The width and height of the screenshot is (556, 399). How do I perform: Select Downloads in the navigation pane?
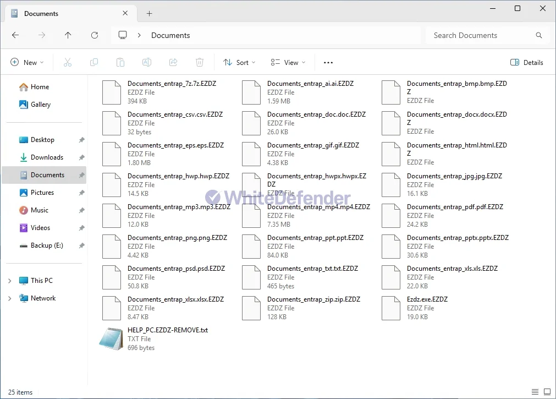point(47,157)
